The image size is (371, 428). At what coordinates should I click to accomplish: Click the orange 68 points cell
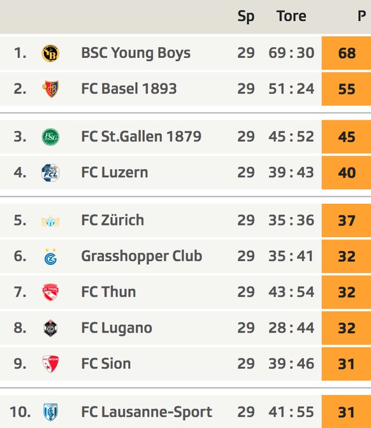pos(346,53)
